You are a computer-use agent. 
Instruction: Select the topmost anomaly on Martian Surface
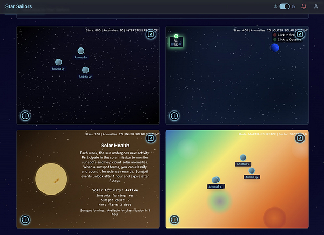point(243,157)
